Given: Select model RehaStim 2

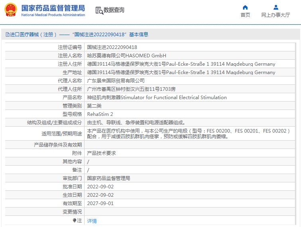Looking at the screenshot, I should 100,114.
